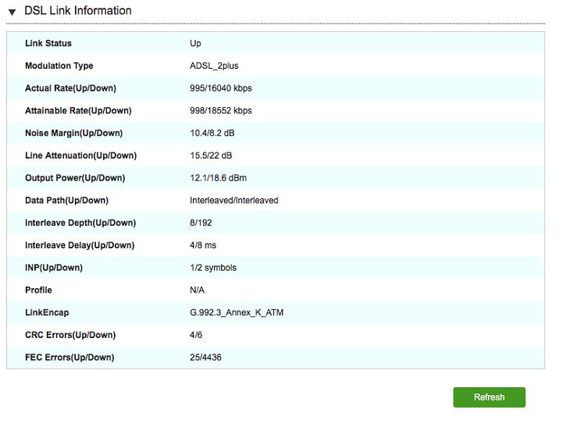Select the Link Status label
This screenshot has width=584, height=431.
pyautogui.click(x=48, y=43)
